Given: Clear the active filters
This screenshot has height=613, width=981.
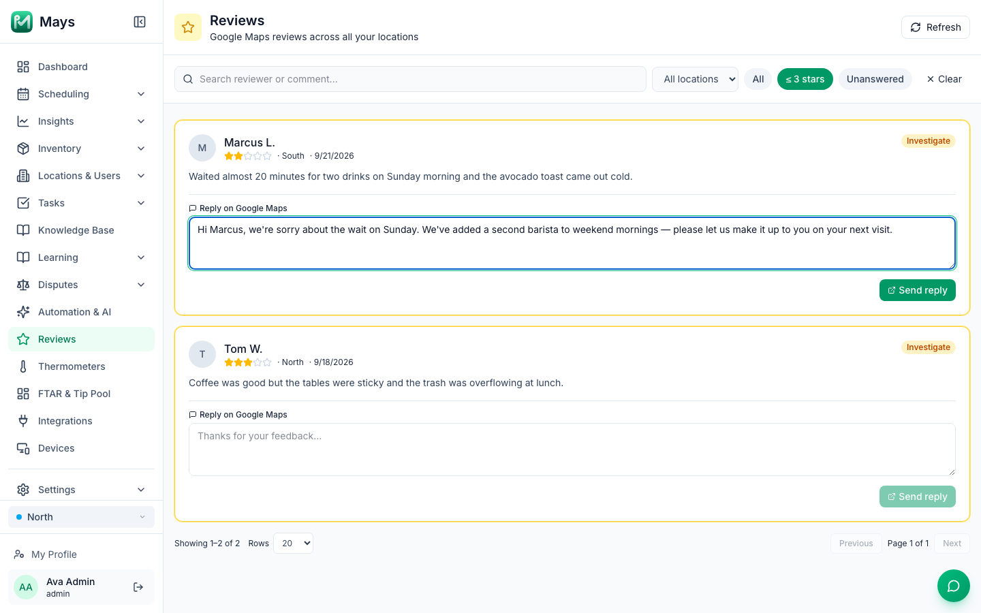Looking at the screenshot, I should (944, 79).
